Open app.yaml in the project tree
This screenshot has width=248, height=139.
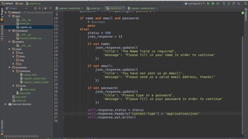20,97
